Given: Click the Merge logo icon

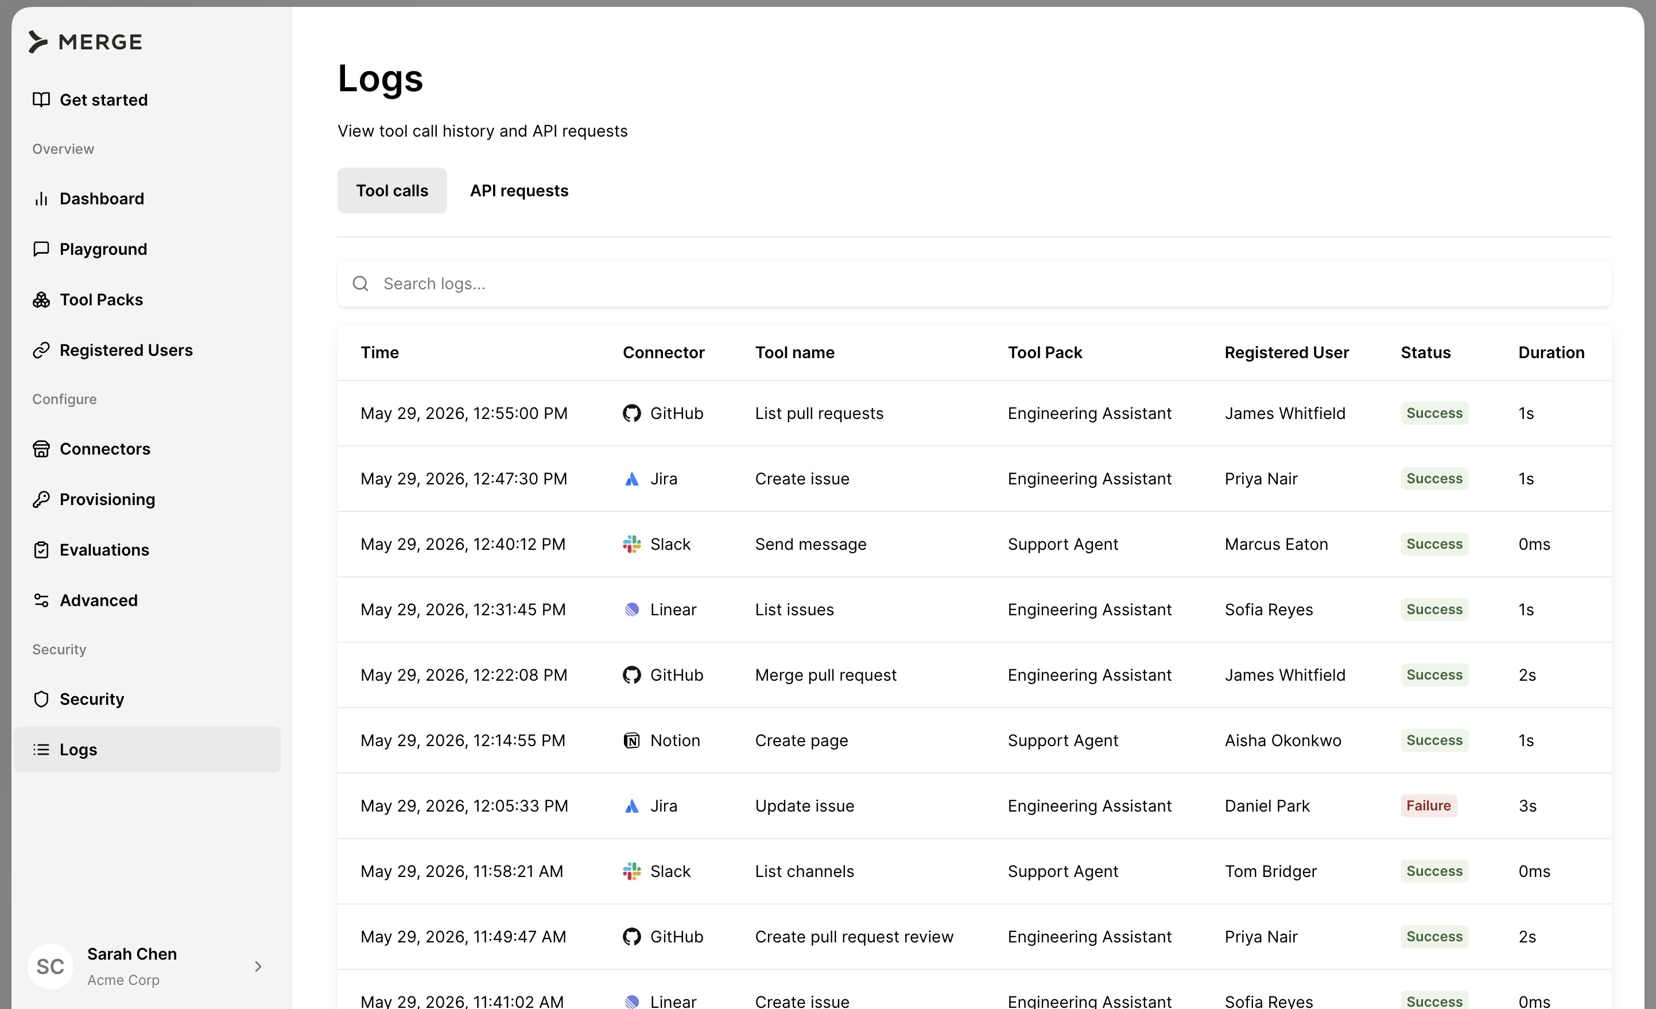Looking at the screenshot, I should coord(38,42).
